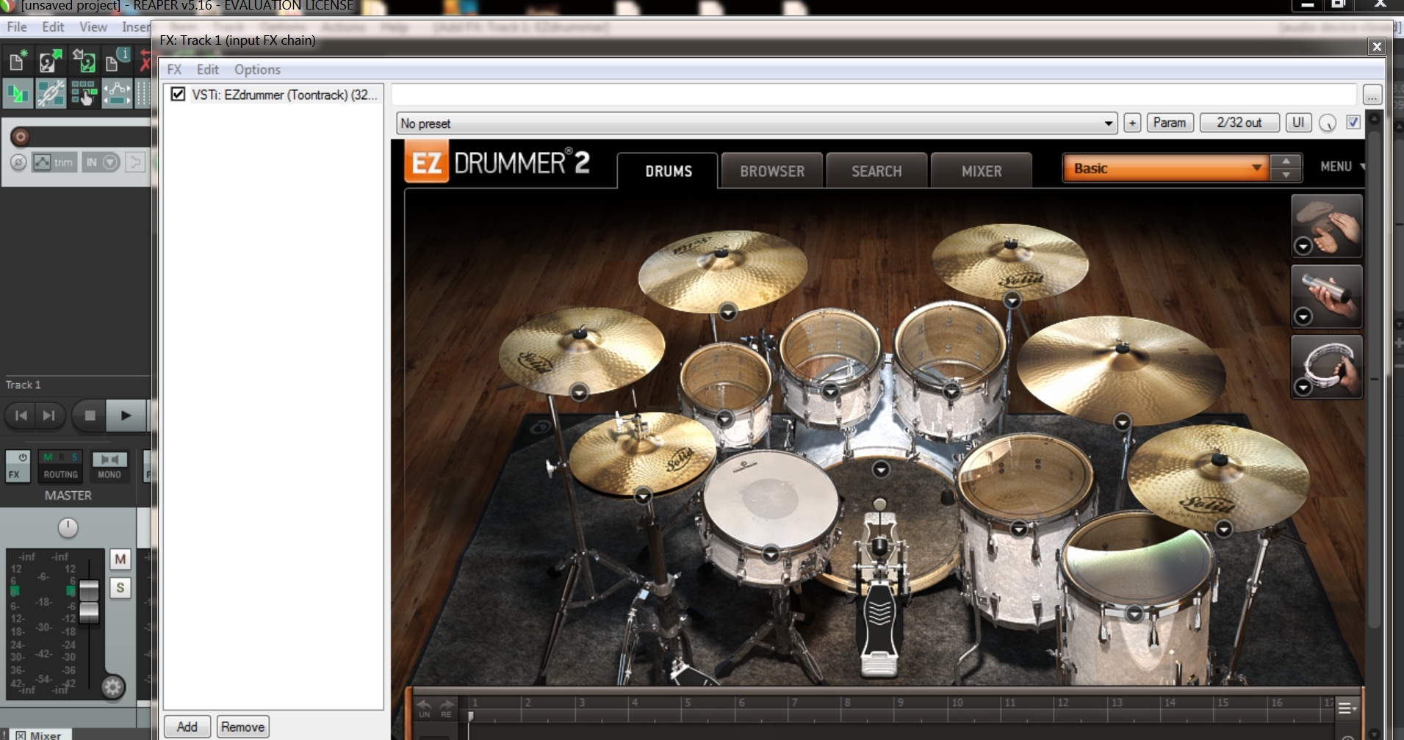Solo the master track
The height and width of the screenshot is (740, 1404).
point(120,588)
